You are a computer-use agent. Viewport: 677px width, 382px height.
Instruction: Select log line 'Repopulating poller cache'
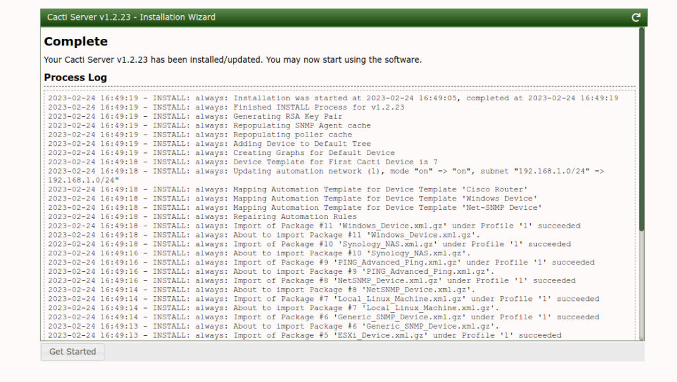tap(200, 135)
